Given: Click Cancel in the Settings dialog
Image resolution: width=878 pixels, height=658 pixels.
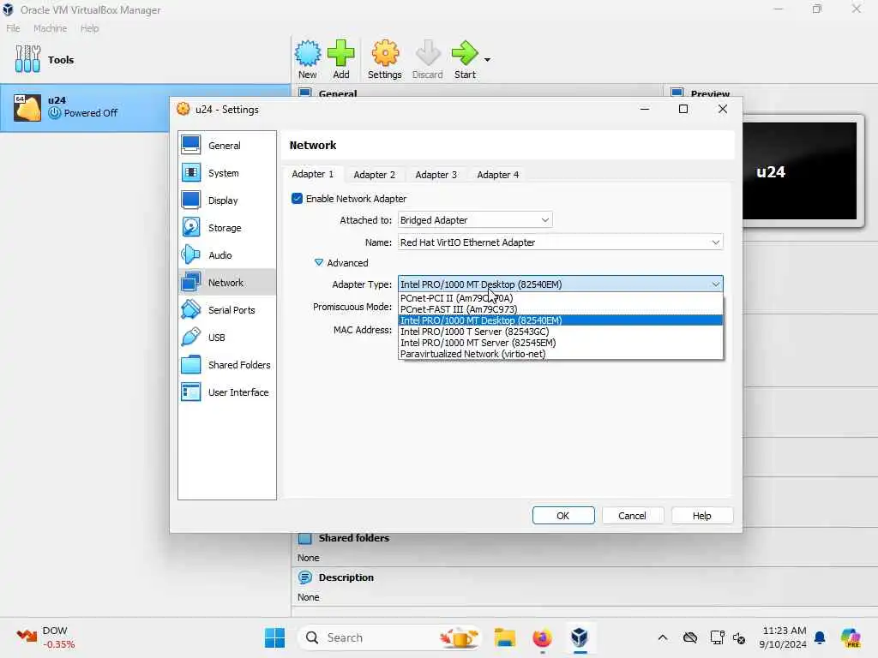Looking at the screenshot, I should click(632, 515).
